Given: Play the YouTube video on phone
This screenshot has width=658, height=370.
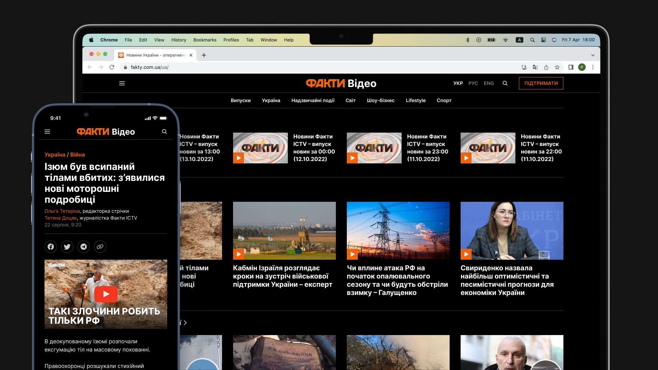Looking at the screenshot, I should [106, 294].
